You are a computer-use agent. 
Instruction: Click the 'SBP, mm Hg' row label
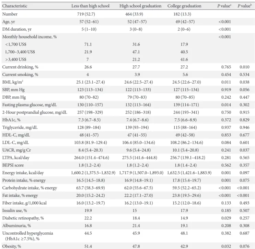coord(13,90)
